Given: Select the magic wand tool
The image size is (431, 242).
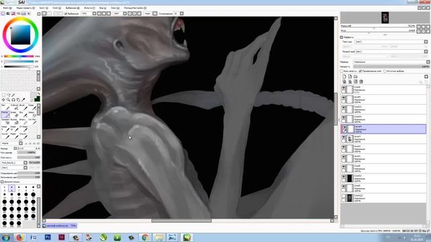Looking at the screenshot, I should (13, 95).
